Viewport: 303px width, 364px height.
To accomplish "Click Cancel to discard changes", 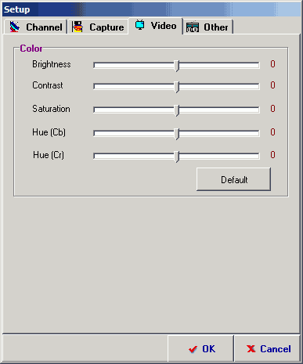I will tap(268, 348).
